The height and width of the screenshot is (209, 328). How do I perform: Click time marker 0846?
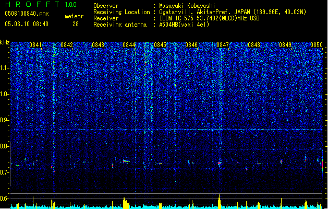tap(191, 45)
